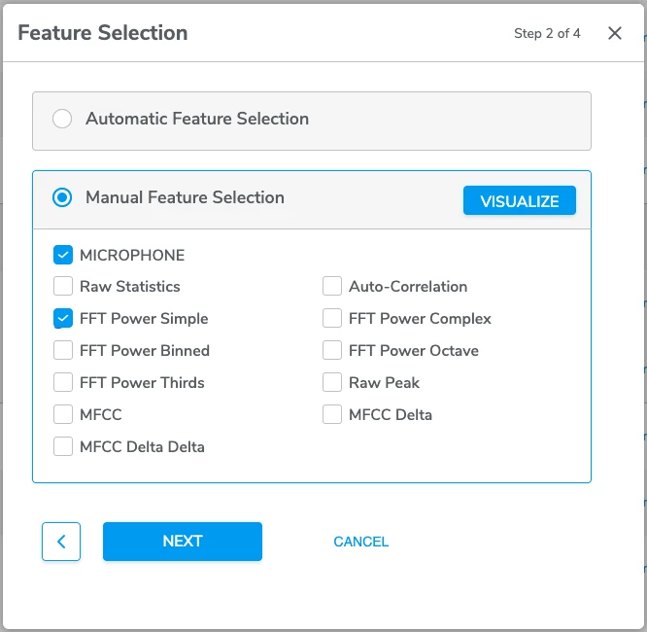Uncheck FFT Power Simple

point(63,318)
